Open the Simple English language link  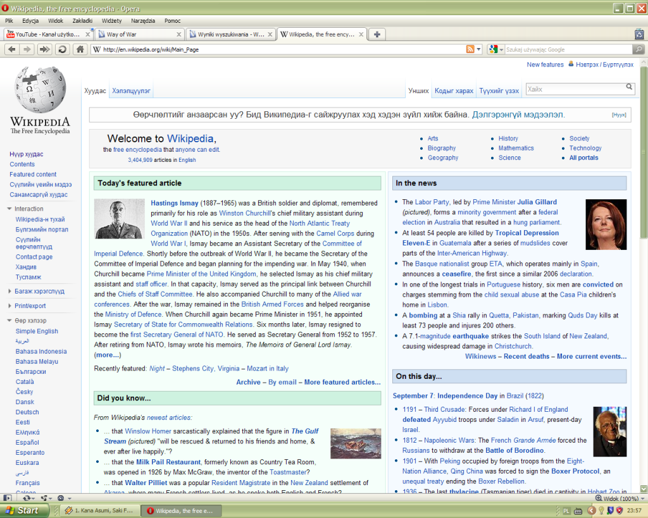click(x=37, y=331)
